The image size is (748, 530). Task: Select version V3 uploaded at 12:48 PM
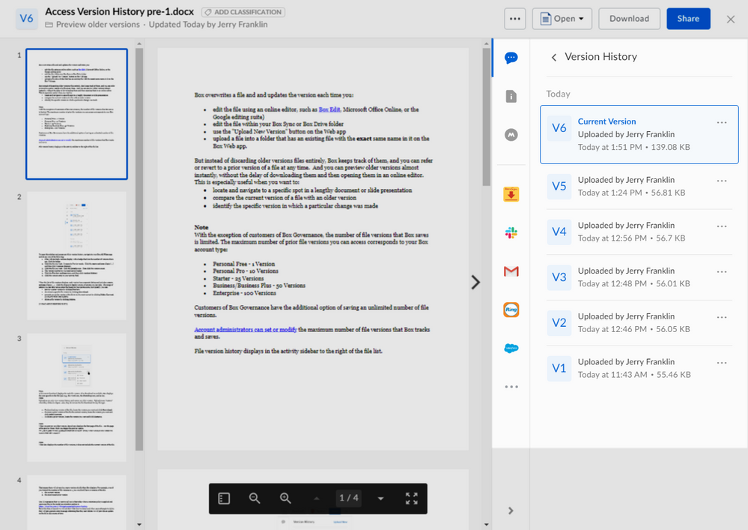[x=639, y=277]
